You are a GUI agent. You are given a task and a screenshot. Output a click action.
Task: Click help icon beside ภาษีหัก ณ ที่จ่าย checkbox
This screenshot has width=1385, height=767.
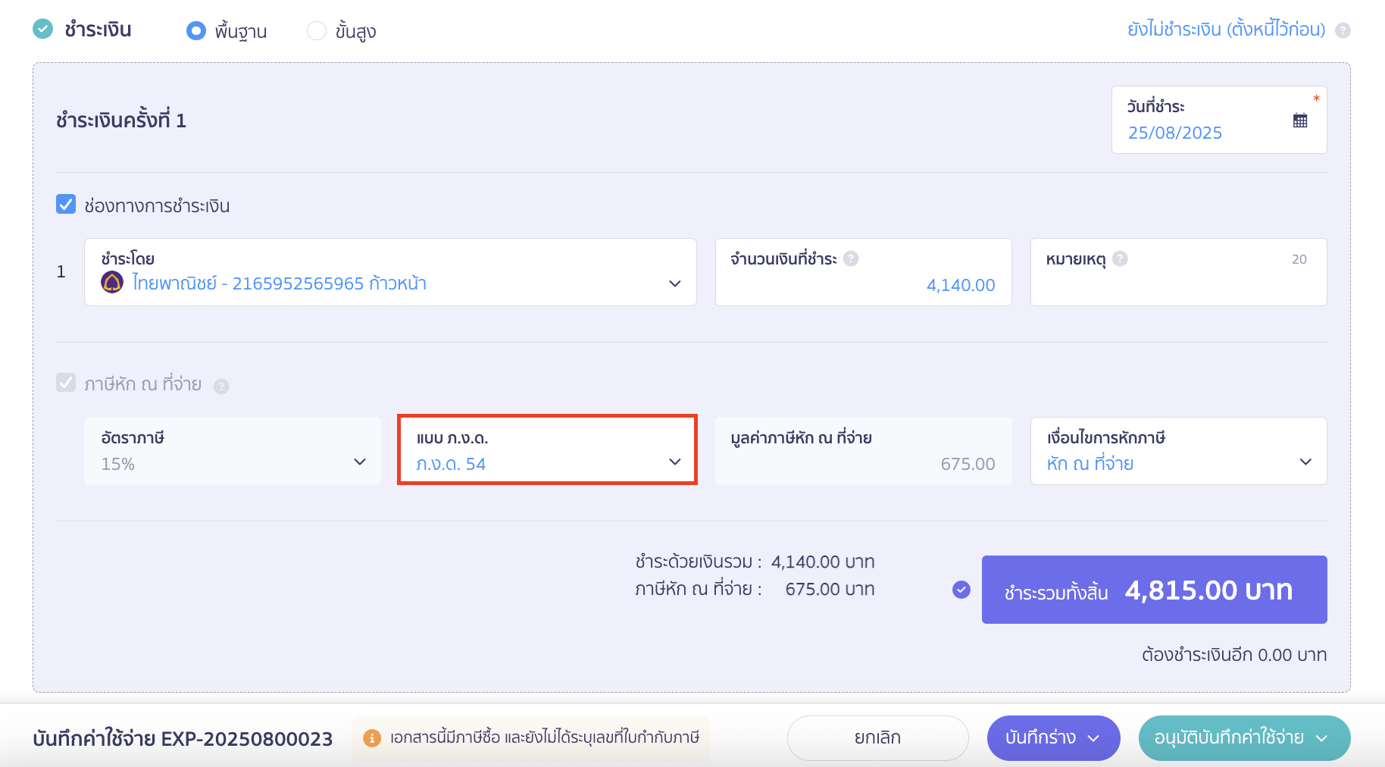click(x=221, y=387)
